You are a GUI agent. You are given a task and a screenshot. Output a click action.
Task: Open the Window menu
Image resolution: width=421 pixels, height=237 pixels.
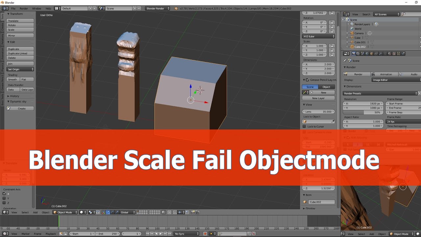(x=37, y=8)
